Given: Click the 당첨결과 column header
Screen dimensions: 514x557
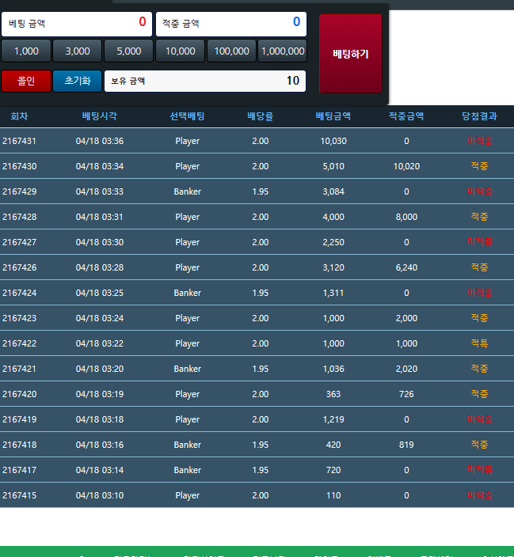Looking at the screenshot, I should [x=479, y=116].
